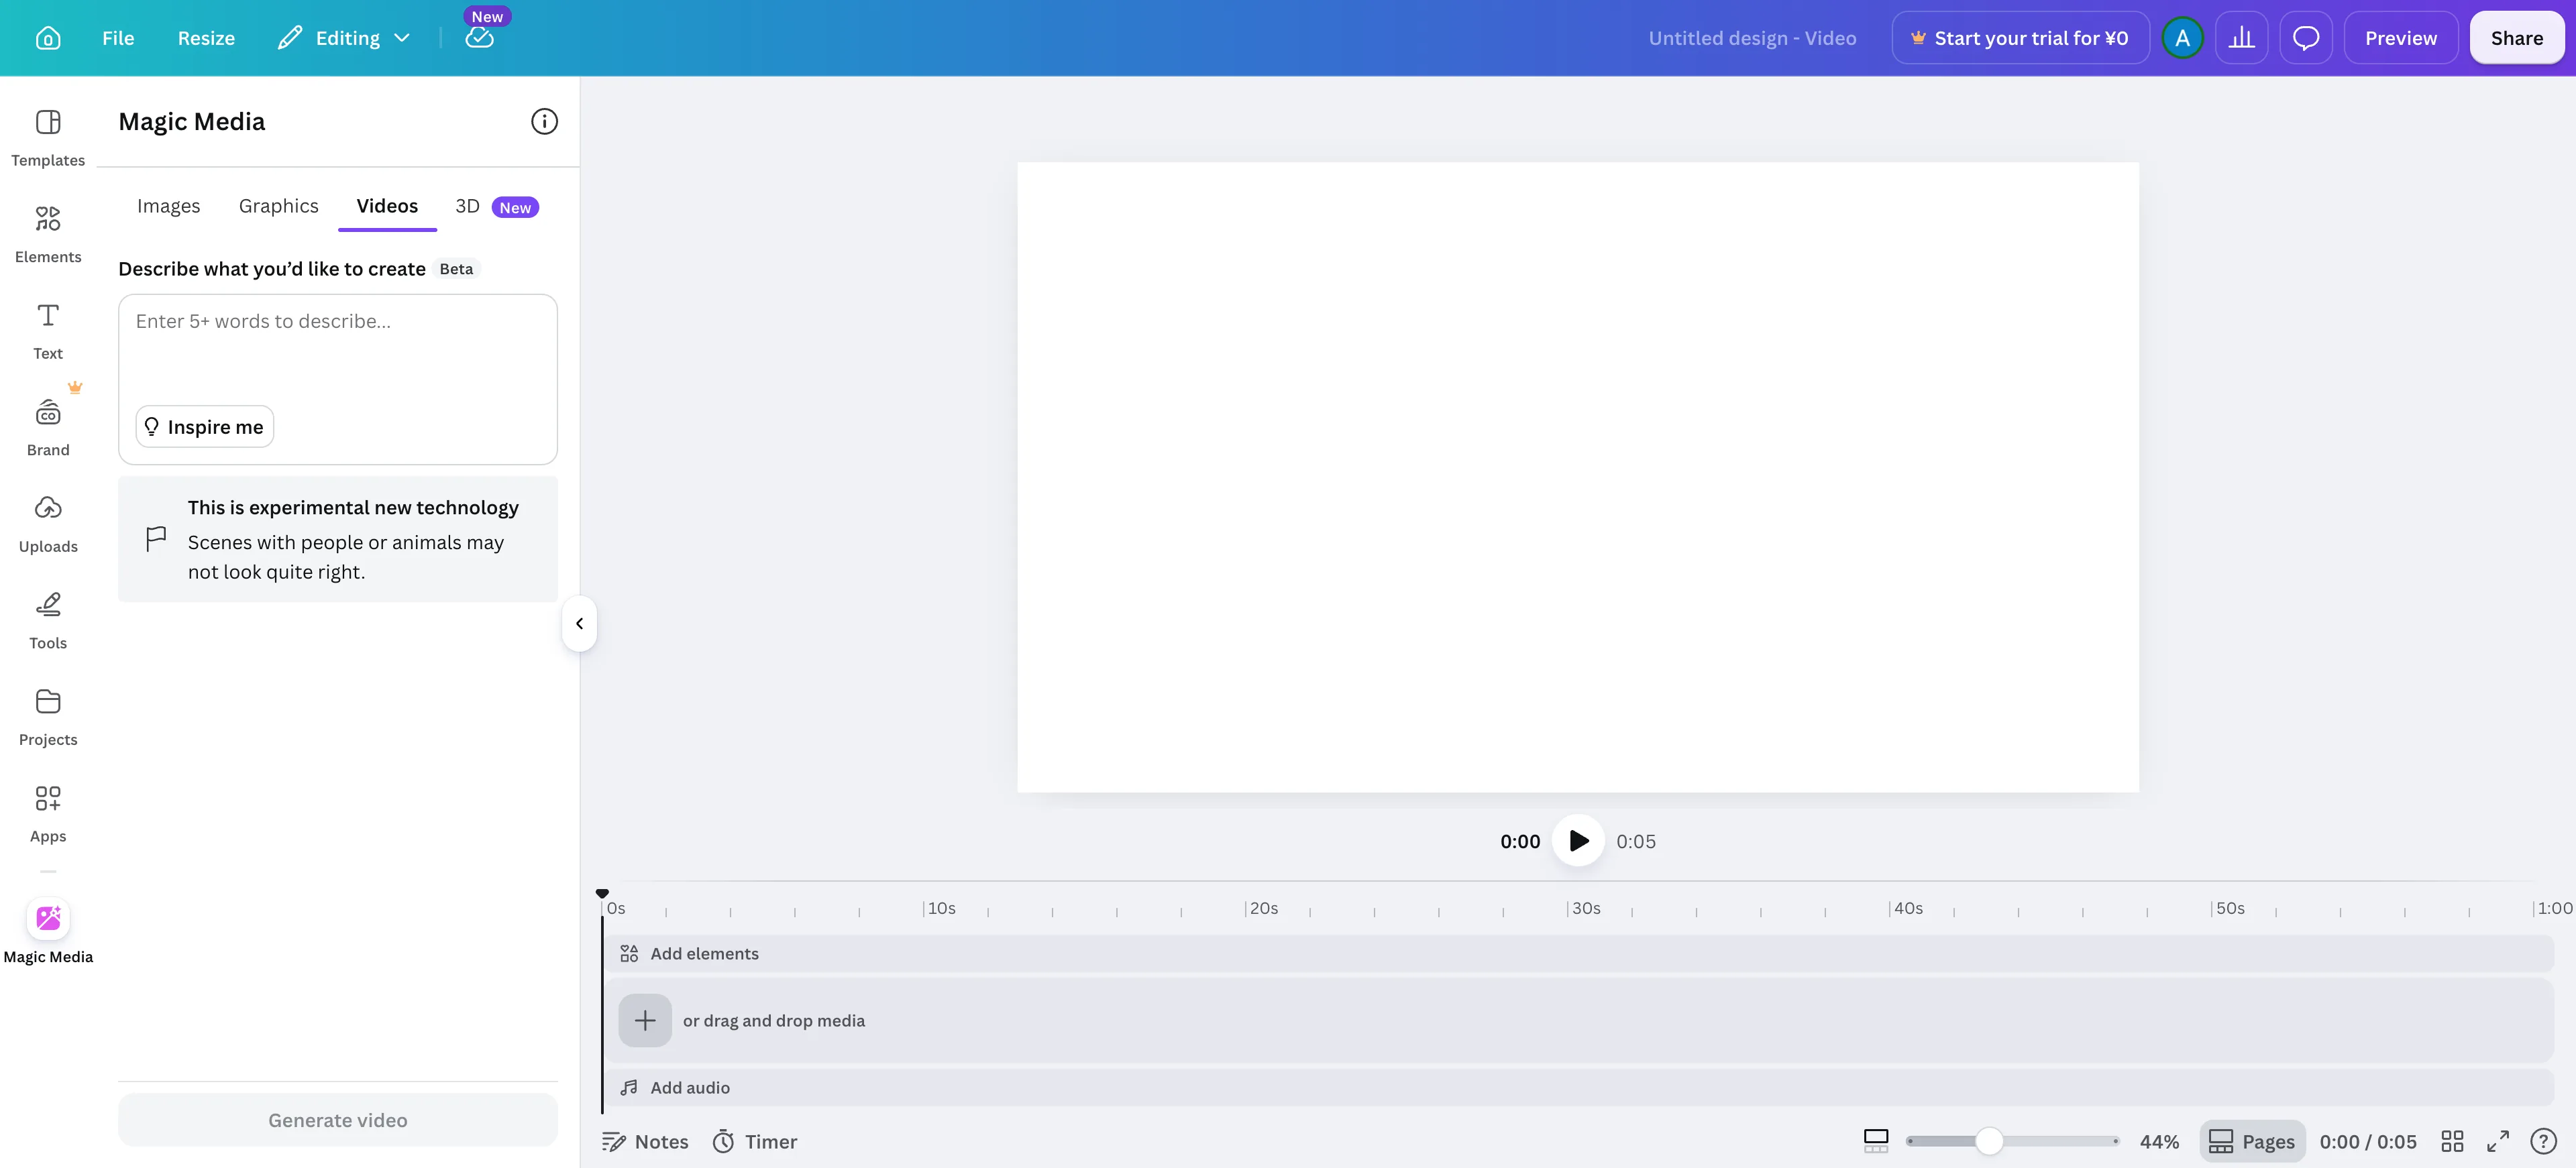Open the comments bubble icon

(2306, 38)
